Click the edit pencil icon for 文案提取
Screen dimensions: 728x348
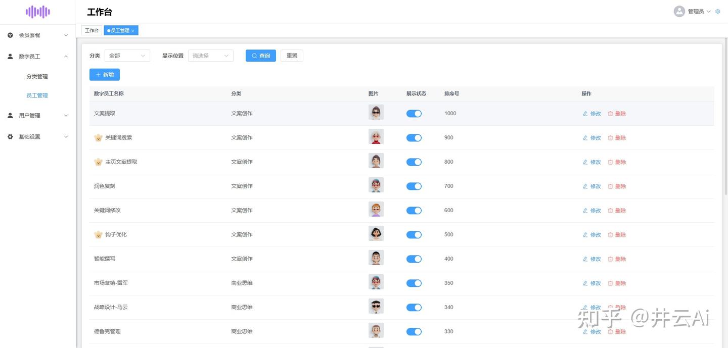[585, 114]
